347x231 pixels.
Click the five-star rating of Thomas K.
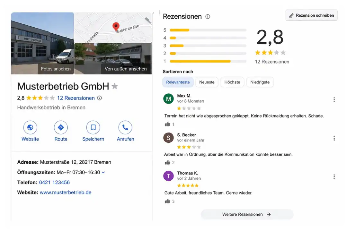(x=188, y=185)
